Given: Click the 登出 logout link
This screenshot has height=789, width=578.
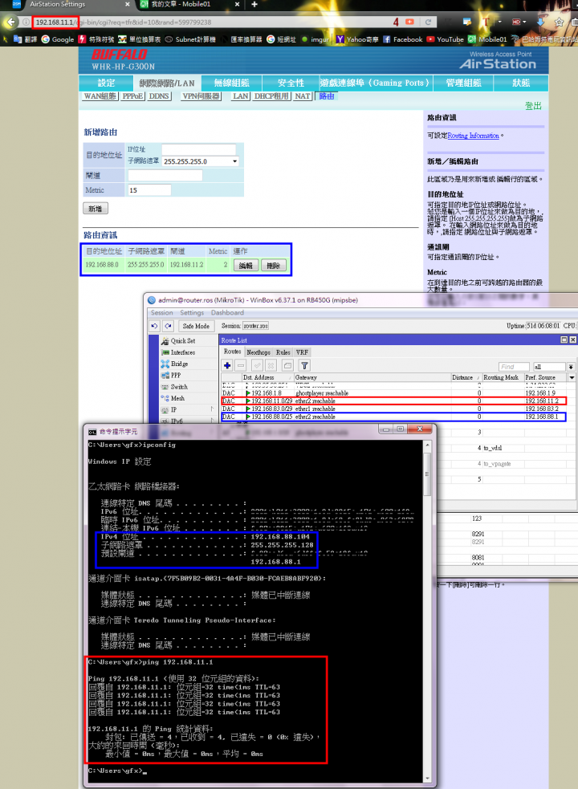Looking at the screenshot, I should pos(533,106).
